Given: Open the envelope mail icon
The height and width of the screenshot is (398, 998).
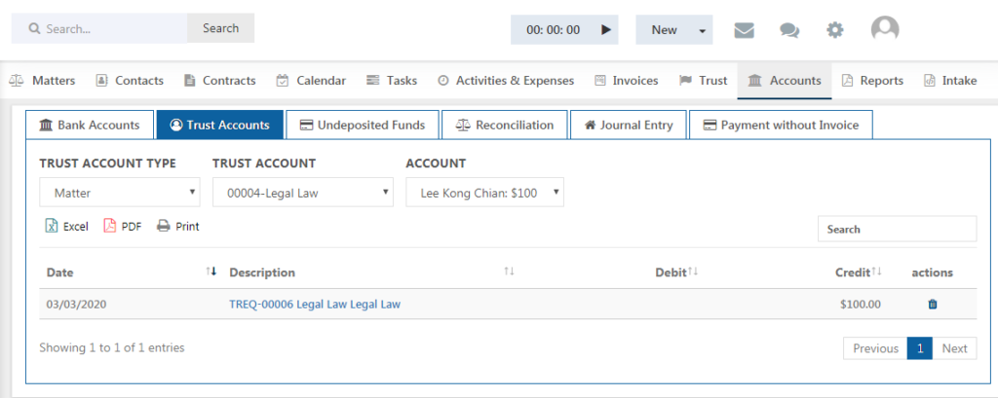Looking at the screenshot, I should point(744,30).
